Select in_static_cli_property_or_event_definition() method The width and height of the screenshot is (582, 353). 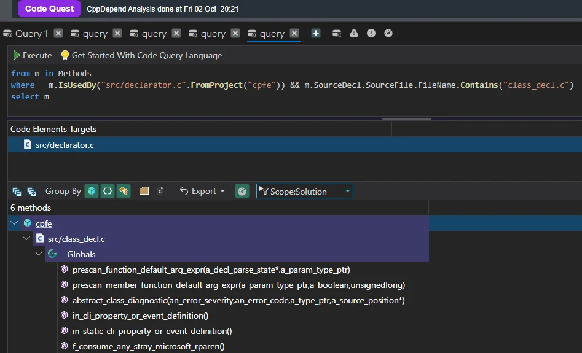point(152,331)
